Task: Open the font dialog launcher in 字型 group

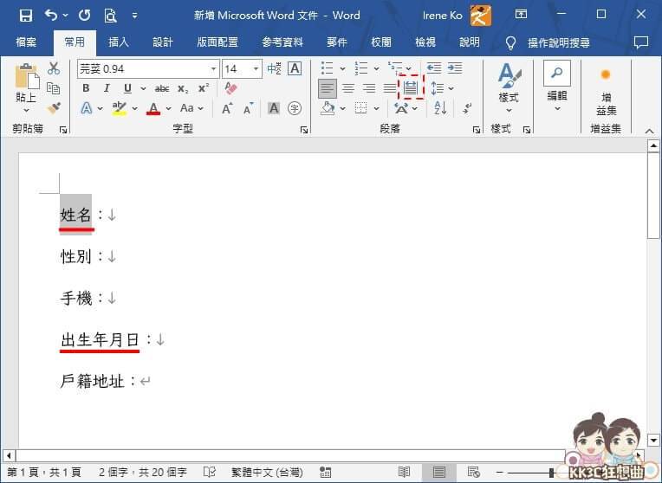Action: click(303, 130)
